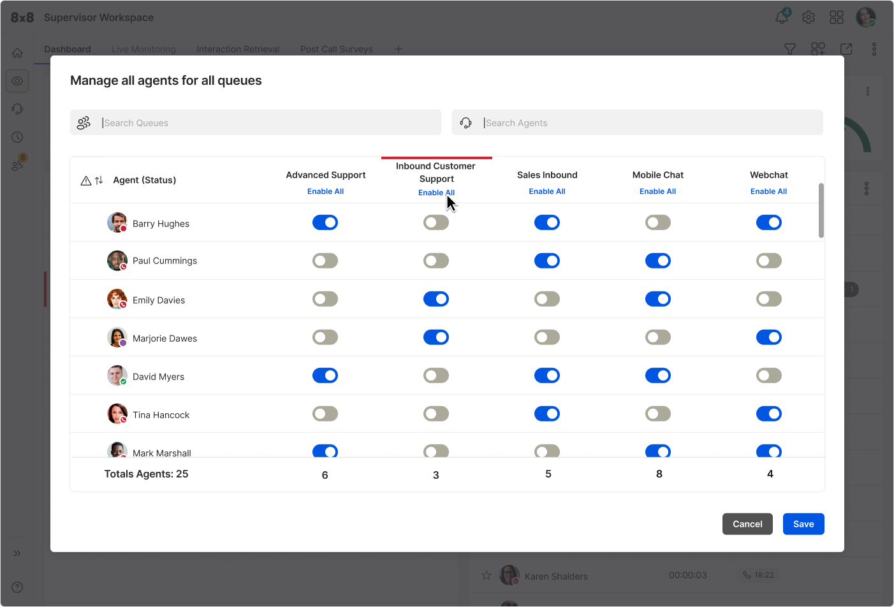
Task: Click the agent table vertical scrollbar
Action: (x=821, y=210)
